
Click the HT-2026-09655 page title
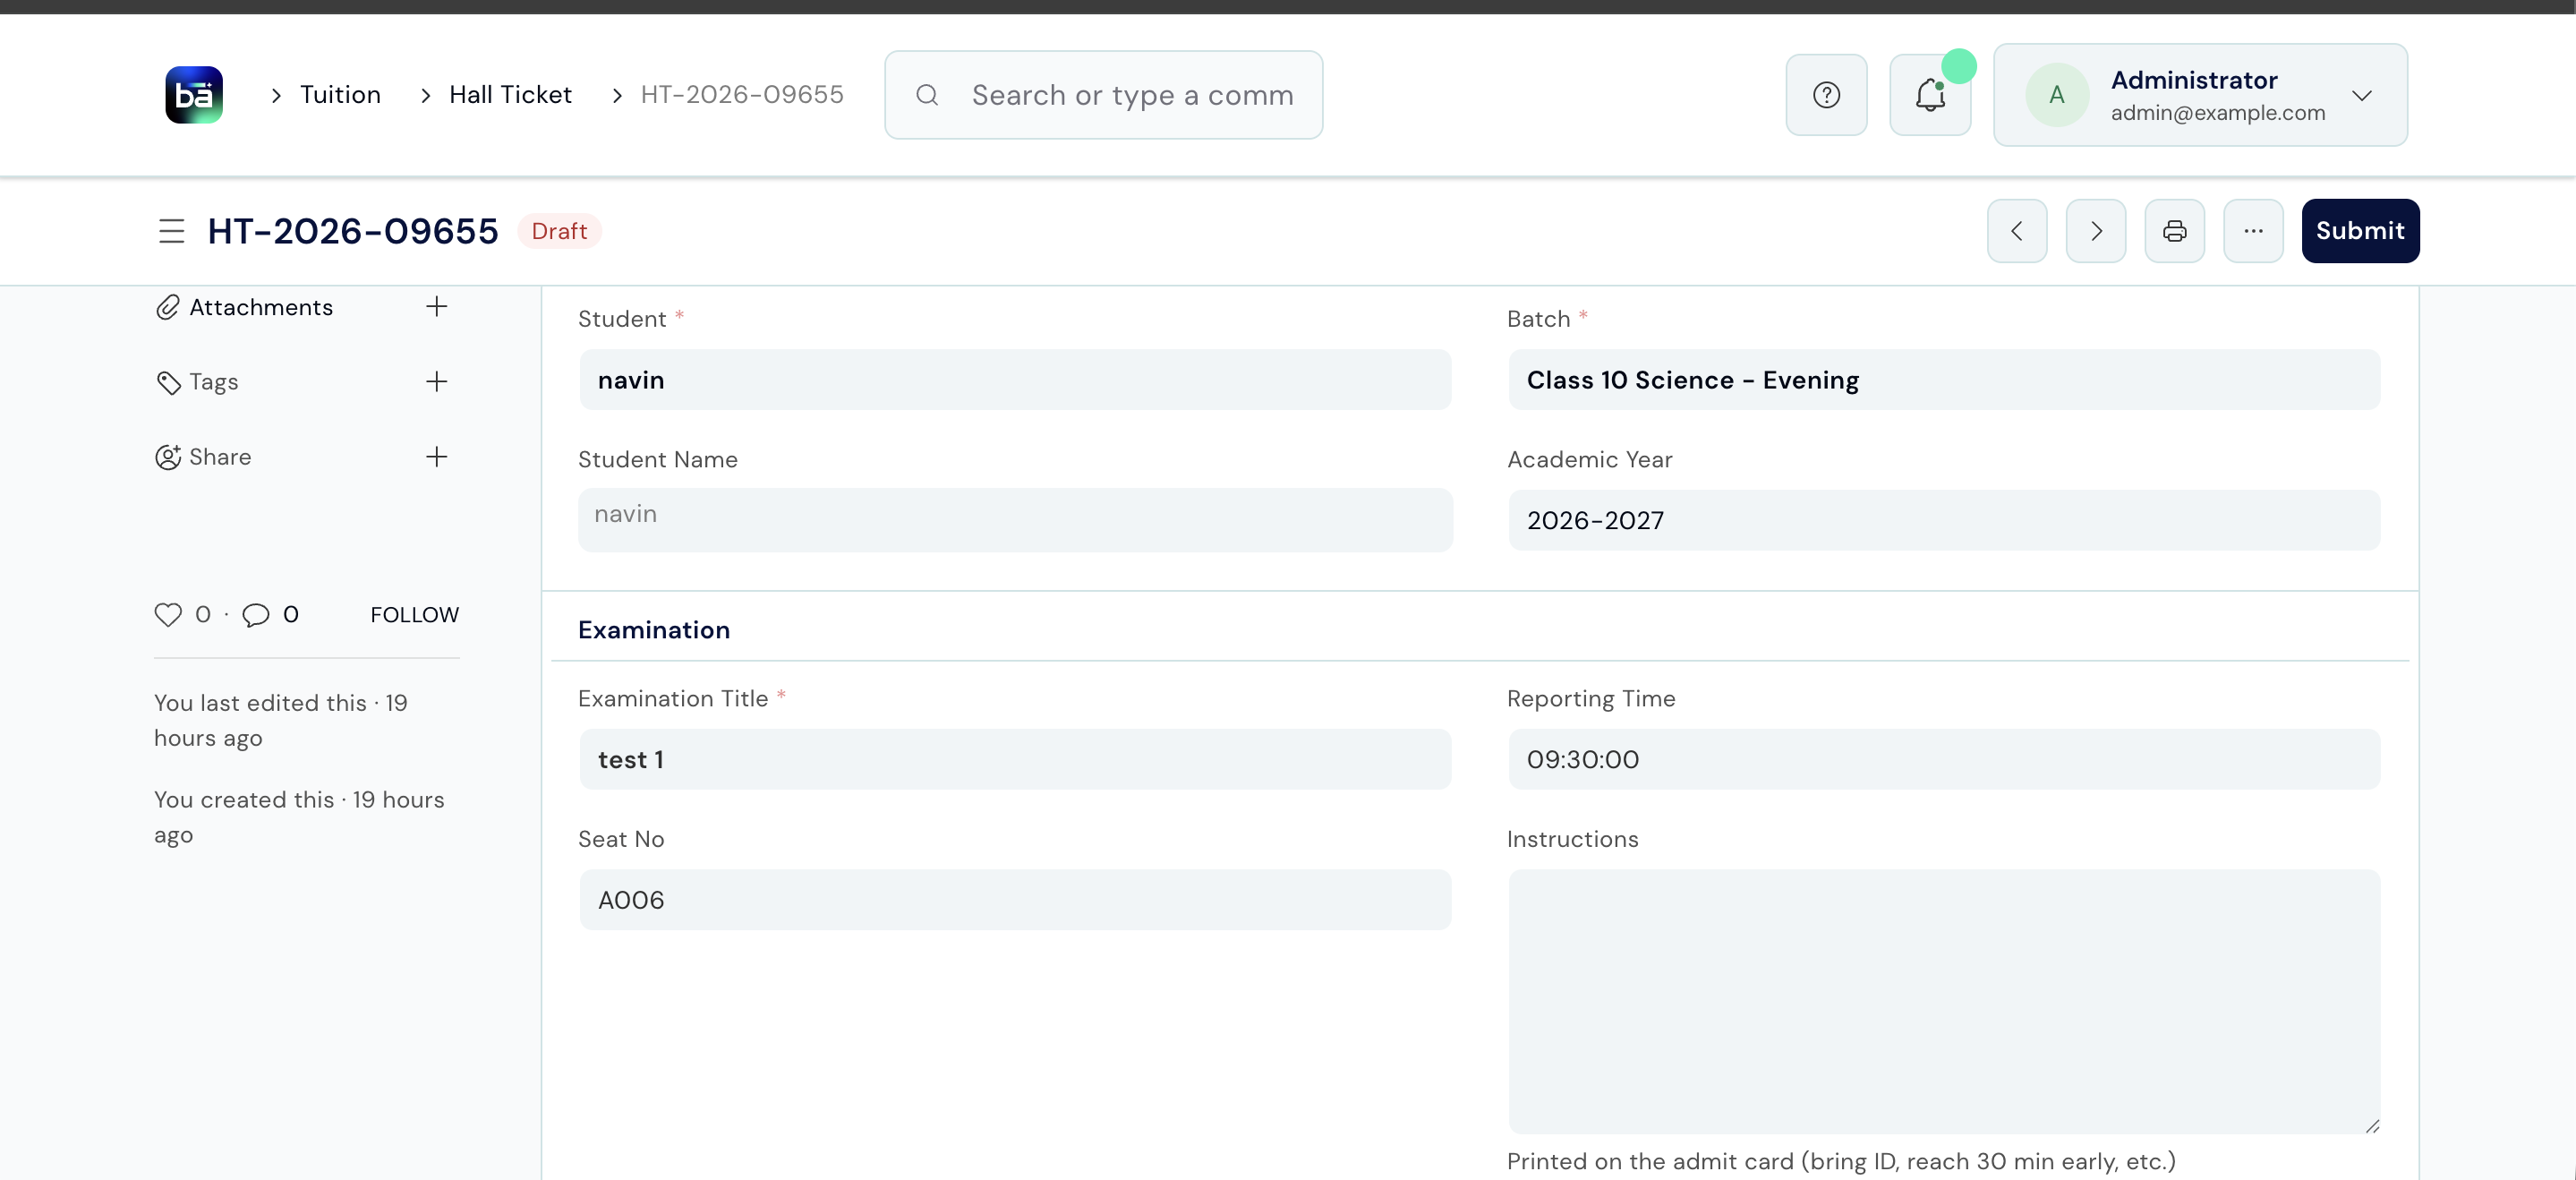tap(353, 231)
